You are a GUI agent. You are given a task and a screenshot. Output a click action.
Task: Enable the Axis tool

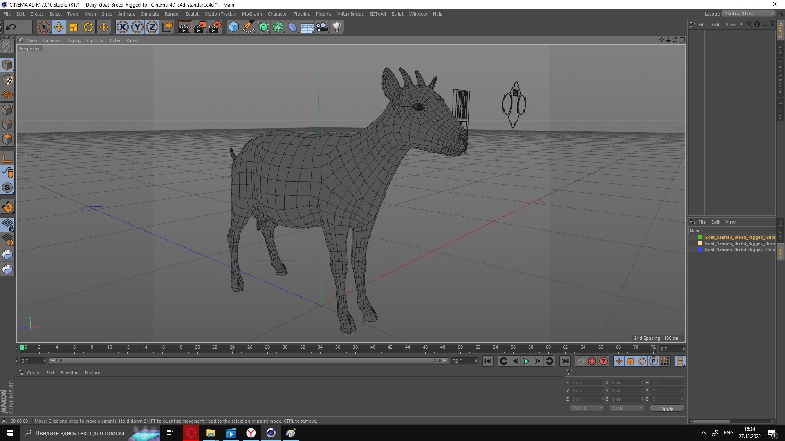[x=7, y=158]
